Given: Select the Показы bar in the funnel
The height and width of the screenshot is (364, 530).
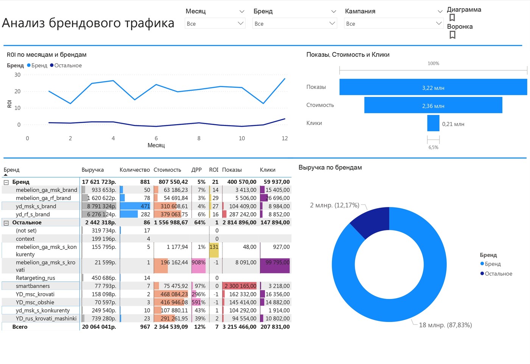Looking at the screenshot, I should (433, 87).
